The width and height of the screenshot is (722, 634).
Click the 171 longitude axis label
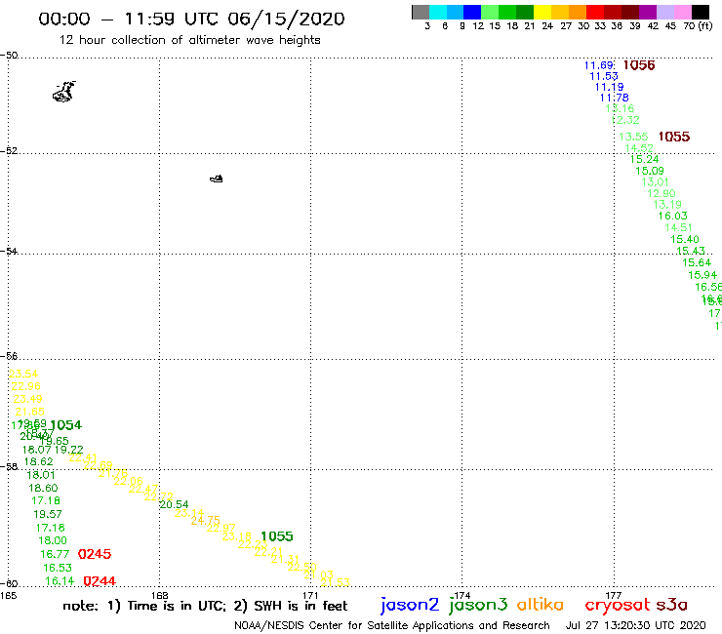[311, 595]
